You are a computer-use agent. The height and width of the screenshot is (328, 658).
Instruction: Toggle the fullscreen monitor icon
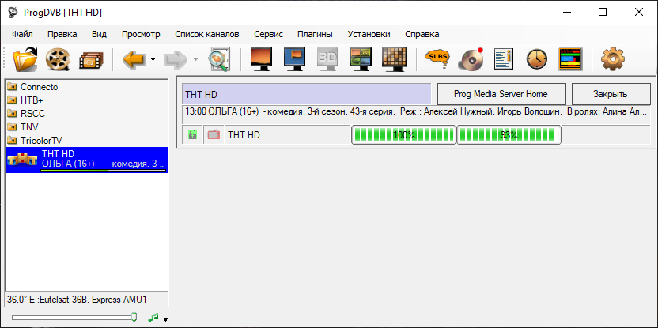[x=261, y=59]
